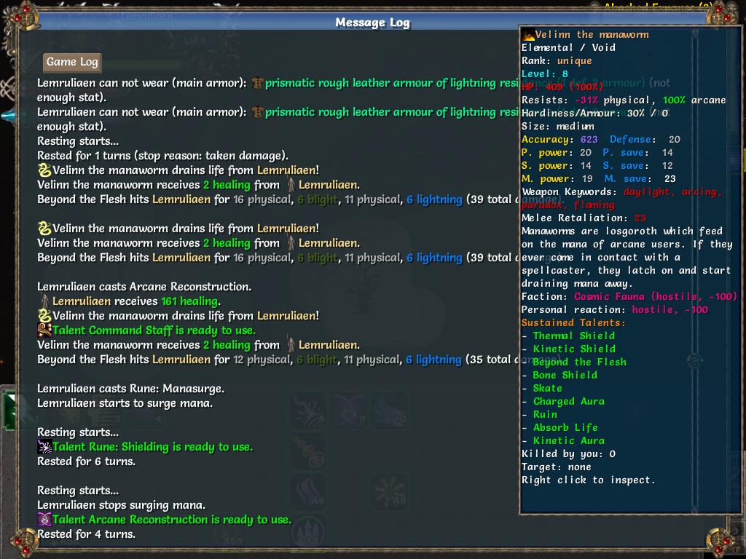Image resolution: width=746 pixels, height=559 pixels.
Task: Click 'Absorb Life' sustained talent
Action: coord(565,428)
